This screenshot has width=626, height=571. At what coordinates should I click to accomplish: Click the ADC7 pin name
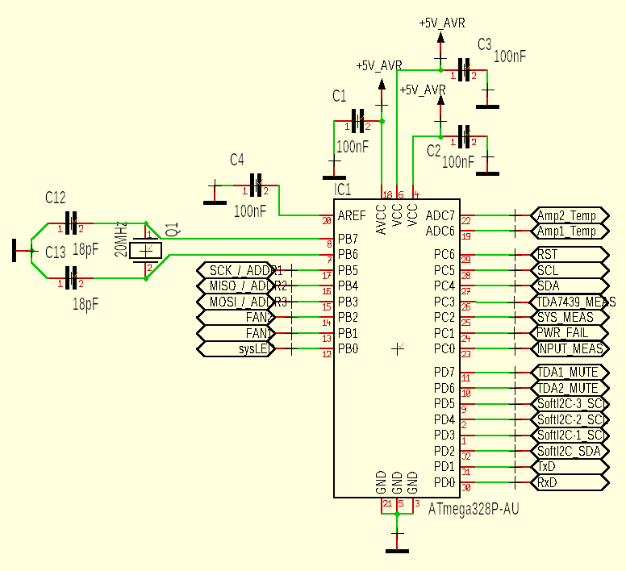coord(440,215)
